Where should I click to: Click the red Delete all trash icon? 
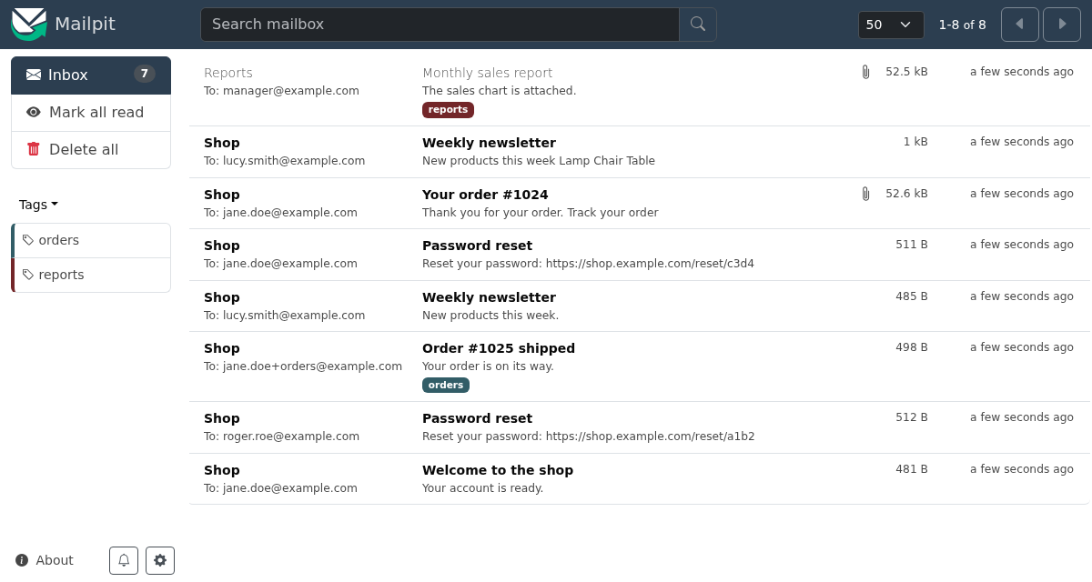34,149
